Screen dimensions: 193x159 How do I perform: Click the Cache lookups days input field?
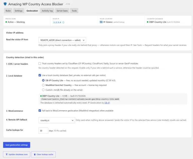tap(43, 131)
